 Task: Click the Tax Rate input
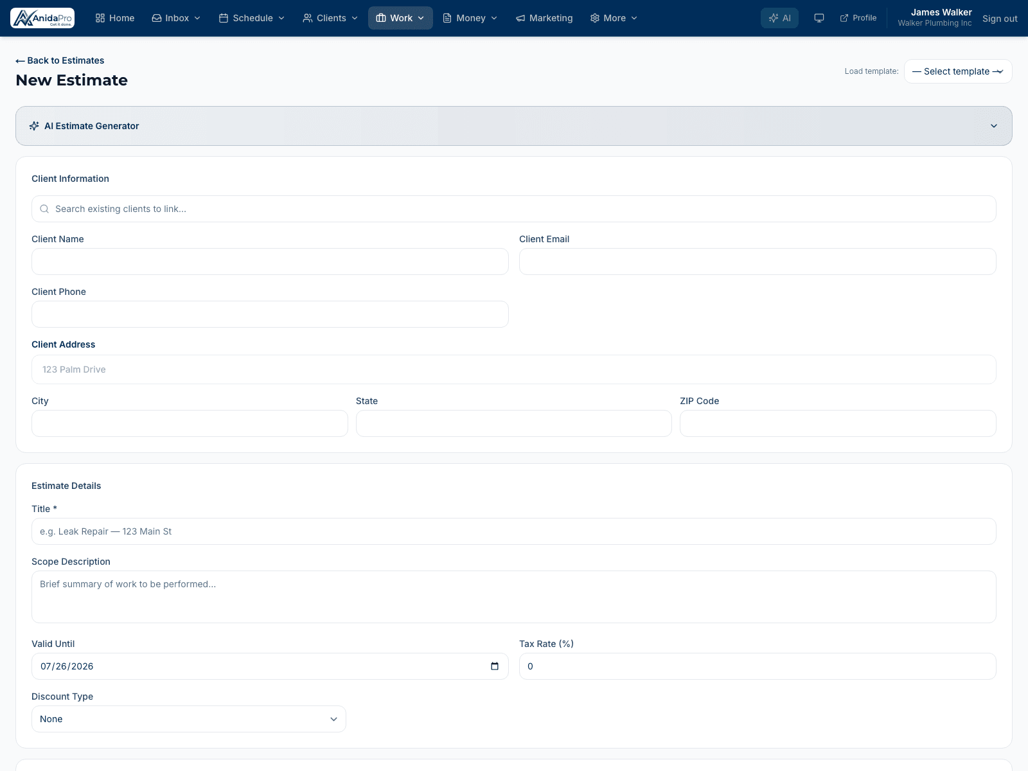tap(758, 666)
